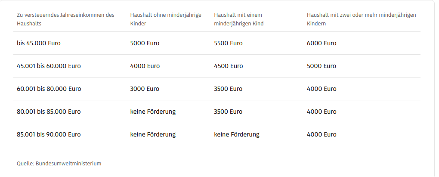Click the 'Zu versteuerndes Jahreseinkommen des Haushalts' column header
This screenshot has height=177, width=439.
[65, 19]
